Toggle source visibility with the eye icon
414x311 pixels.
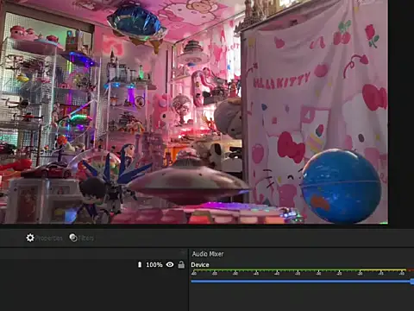170,264
